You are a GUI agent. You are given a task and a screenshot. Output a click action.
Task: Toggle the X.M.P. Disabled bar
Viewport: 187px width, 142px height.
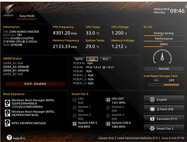35,84
